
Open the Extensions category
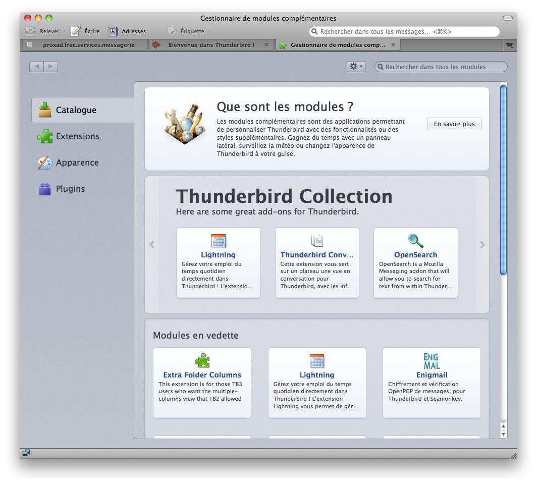(83, 136)
